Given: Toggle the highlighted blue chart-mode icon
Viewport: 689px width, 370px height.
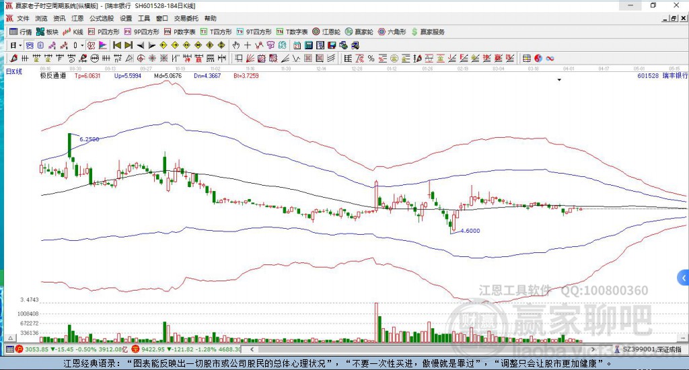Looking at the screenshot, I should pyautogui.click(x=30, y=45).
